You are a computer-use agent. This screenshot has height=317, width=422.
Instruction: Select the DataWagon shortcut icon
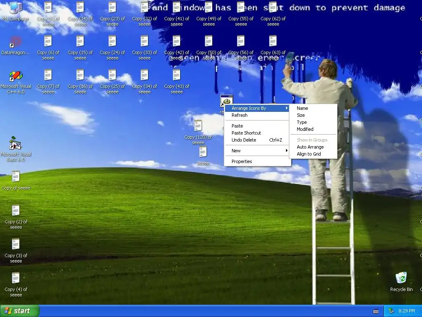(x=15, y=45)
